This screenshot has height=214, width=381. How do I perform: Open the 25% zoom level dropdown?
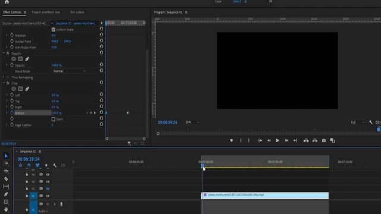(192, 122)
